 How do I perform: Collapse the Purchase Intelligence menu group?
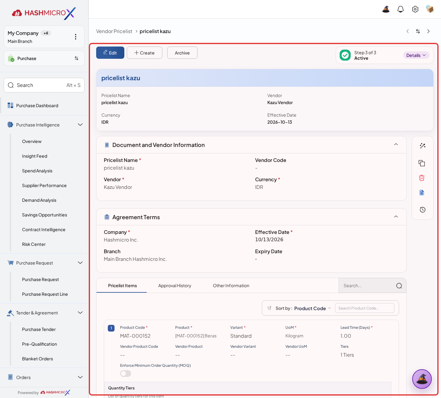tap(80, 125)
